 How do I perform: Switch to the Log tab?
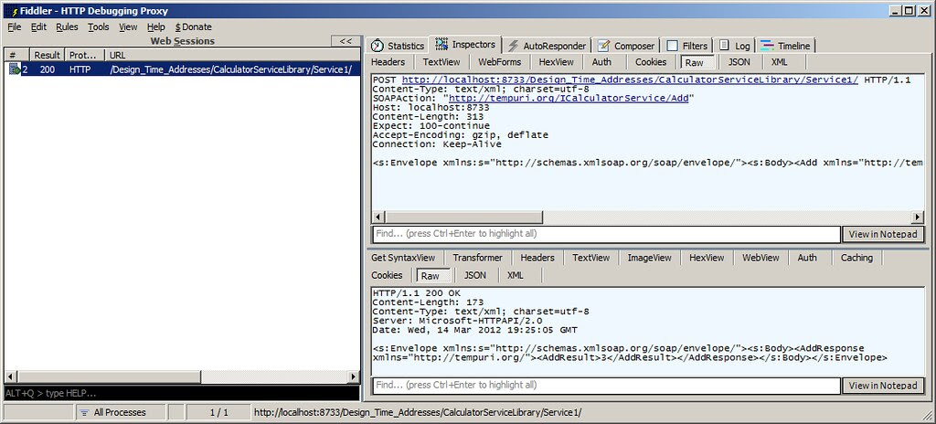735,46
